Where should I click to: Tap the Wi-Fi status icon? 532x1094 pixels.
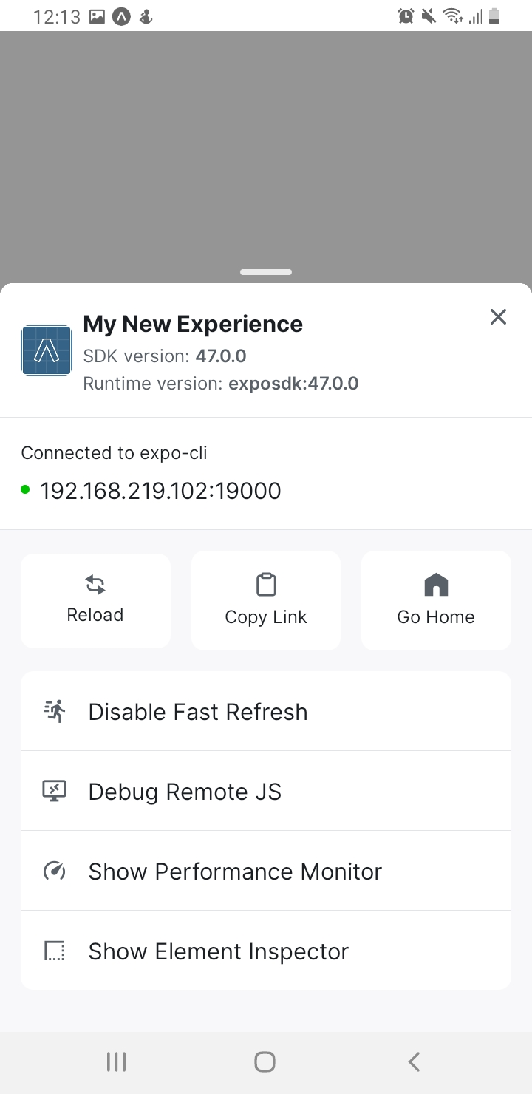point(452,16)
